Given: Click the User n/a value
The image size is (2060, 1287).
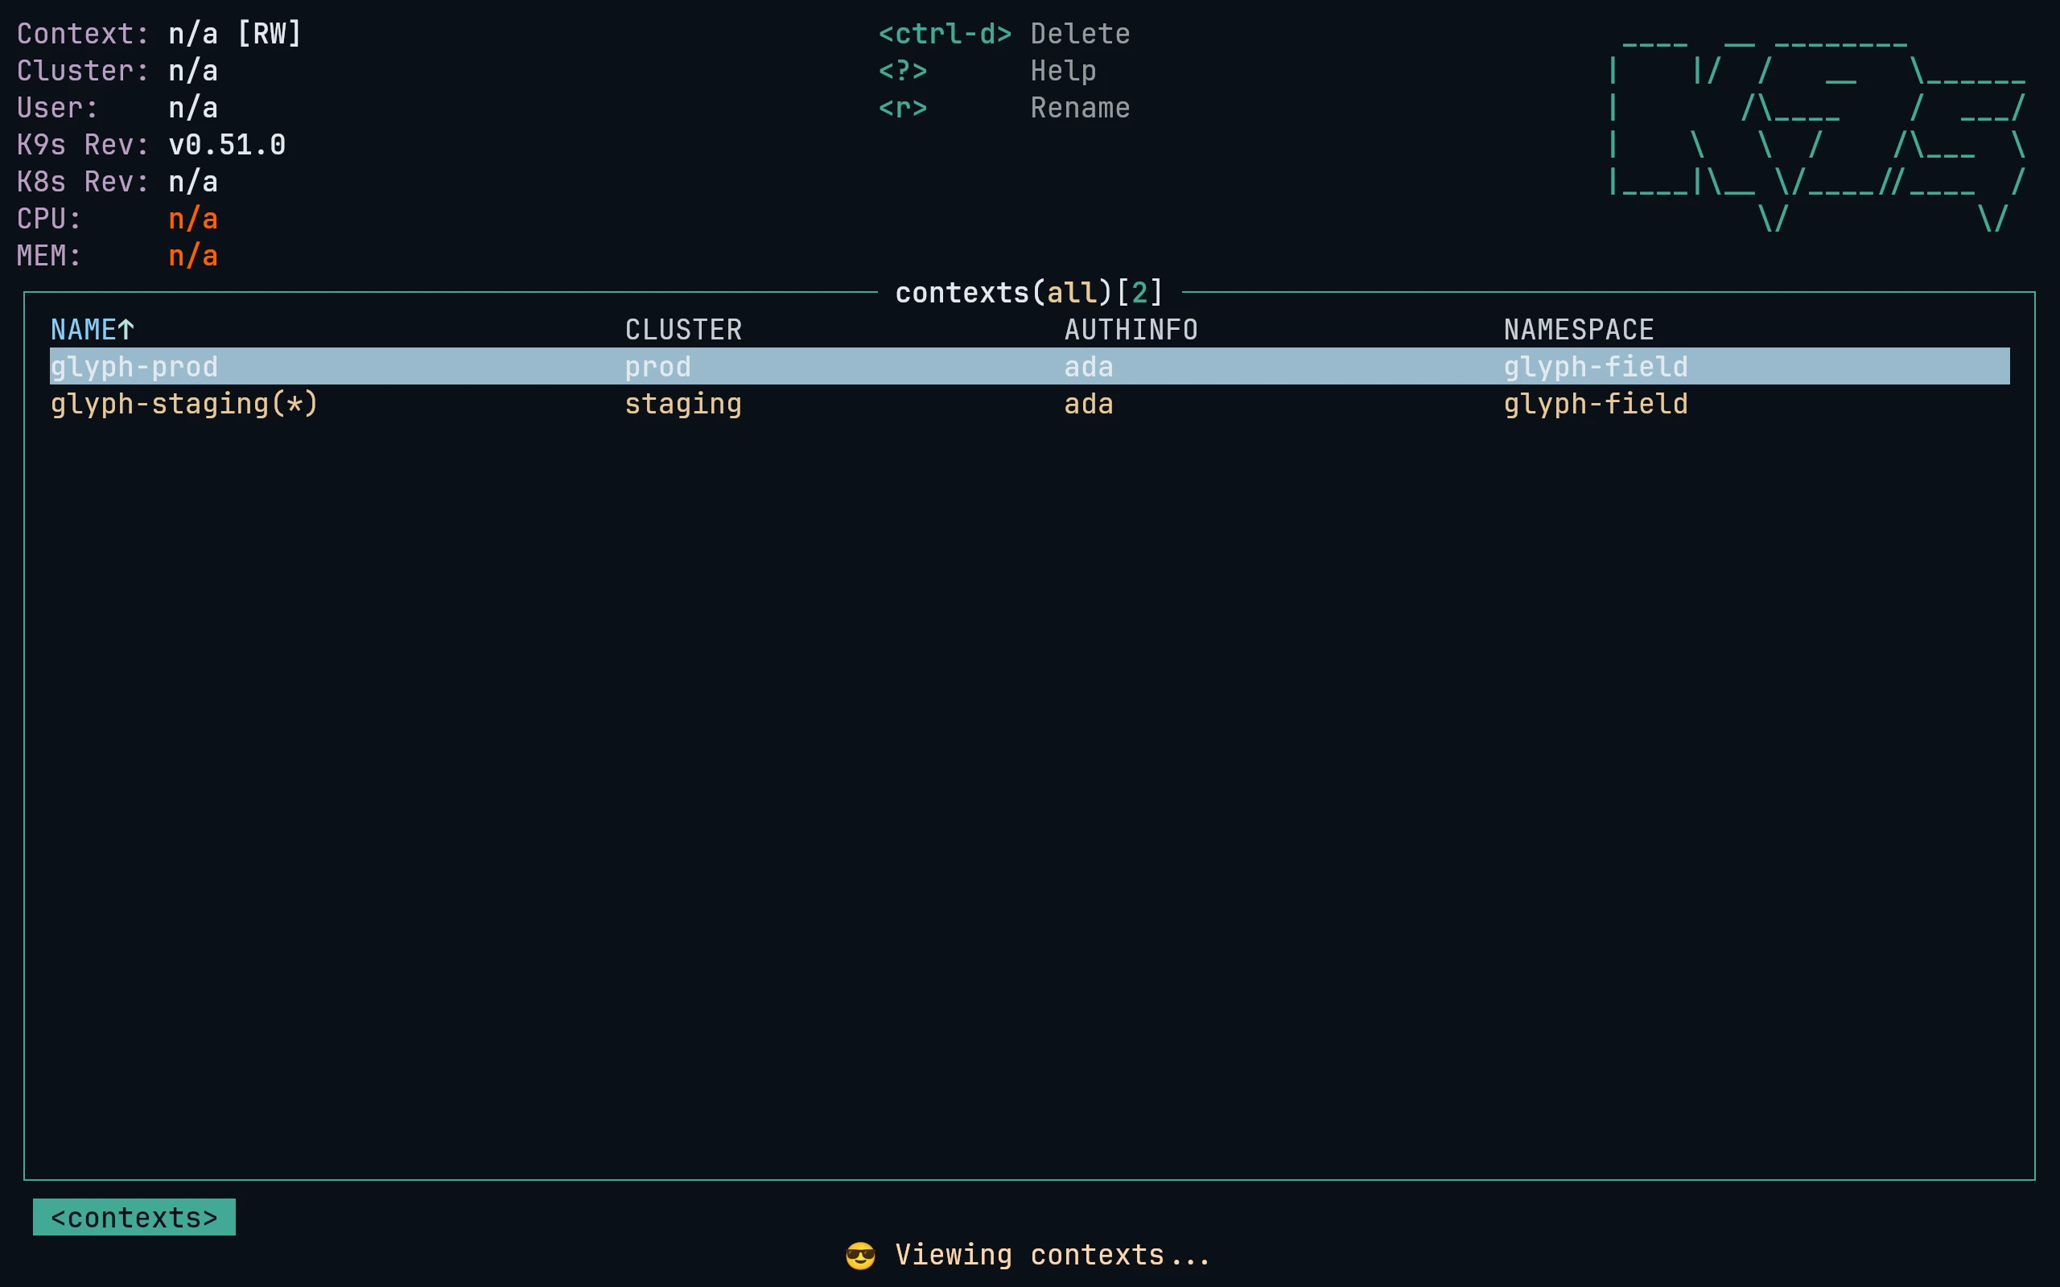Looking at the screenshot, I should [193, 108].
